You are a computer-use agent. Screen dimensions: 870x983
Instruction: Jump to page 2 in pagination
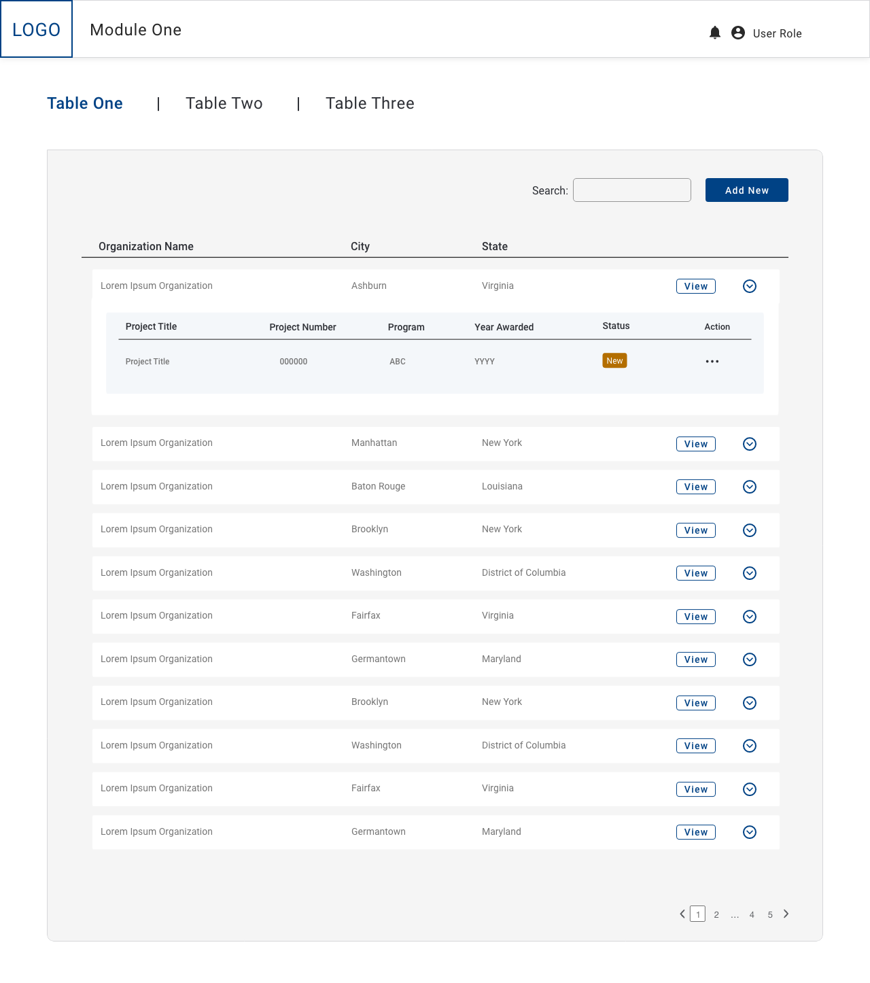(716, 915)
